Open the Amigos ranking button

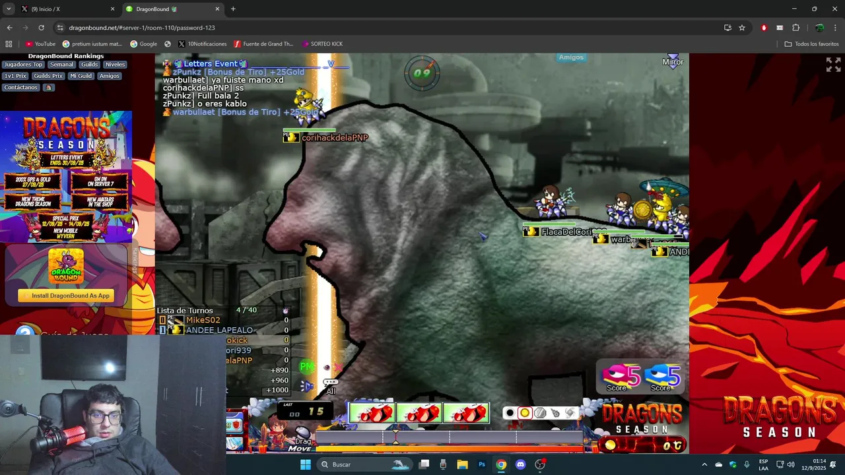[110, 76]
